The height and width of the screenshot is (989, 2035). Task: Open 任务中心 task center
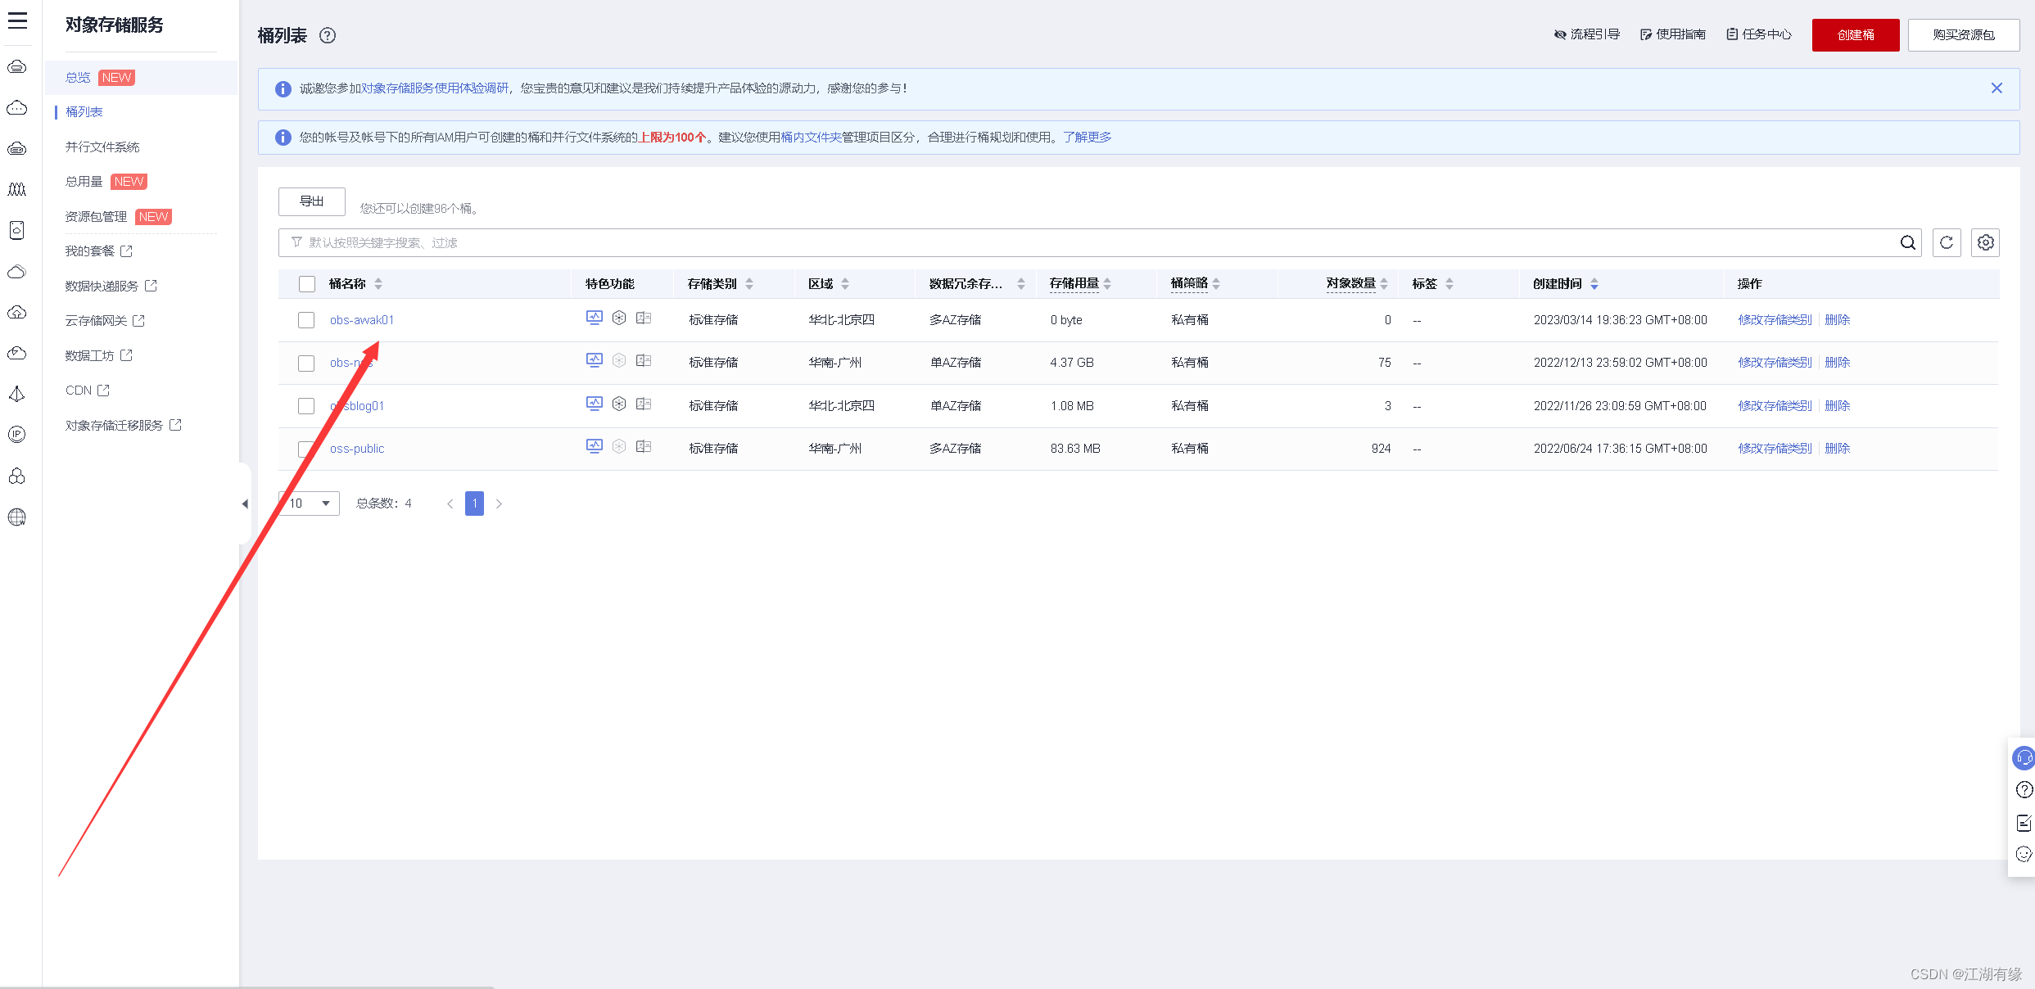coord(1759,34)
